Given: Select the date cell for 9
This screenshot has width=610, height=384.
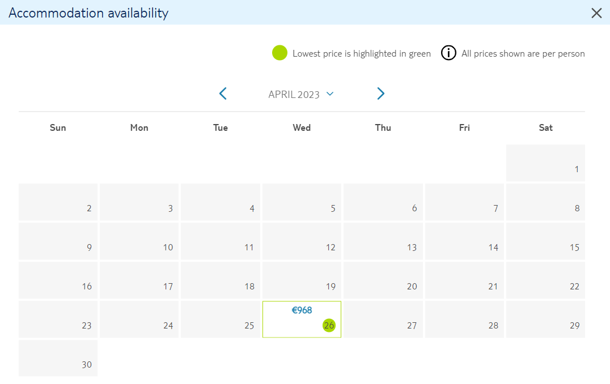Looking at the screenshot, I should coord(58,241).
